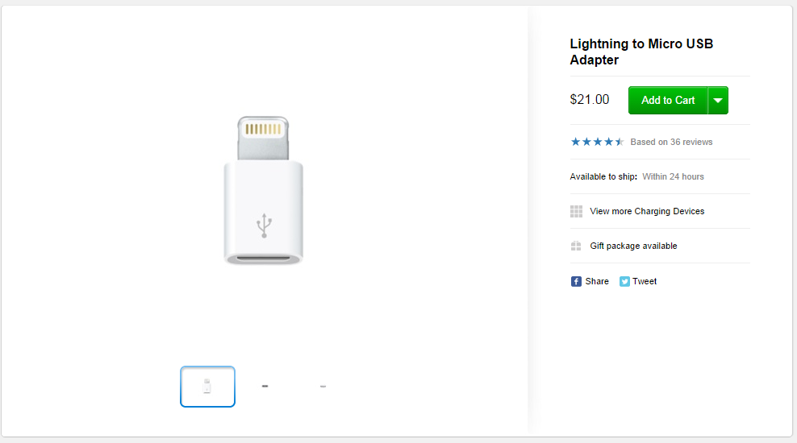Click the Facebook Share icon
Screen dimensions: 797x443
coord(576,282)
